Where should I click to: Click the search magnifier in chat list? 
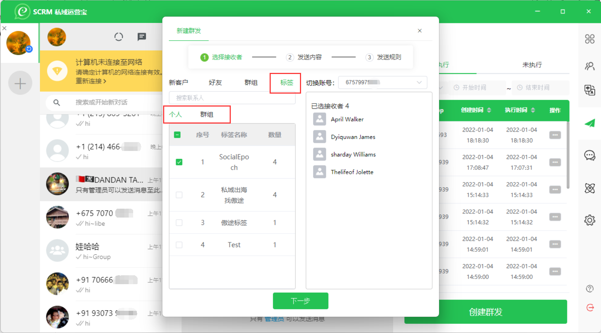(57, 102)
